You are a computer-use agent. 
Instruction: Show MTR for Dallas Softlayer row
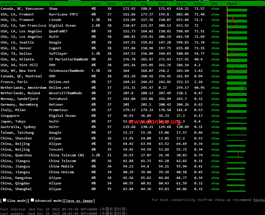click(215, 54)
